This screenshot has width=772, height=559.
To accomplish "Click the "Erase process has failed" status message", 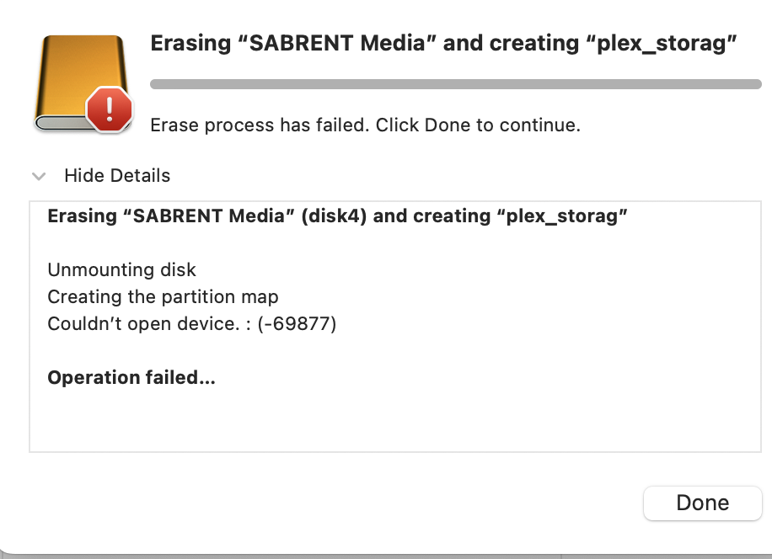I will 365,125.
